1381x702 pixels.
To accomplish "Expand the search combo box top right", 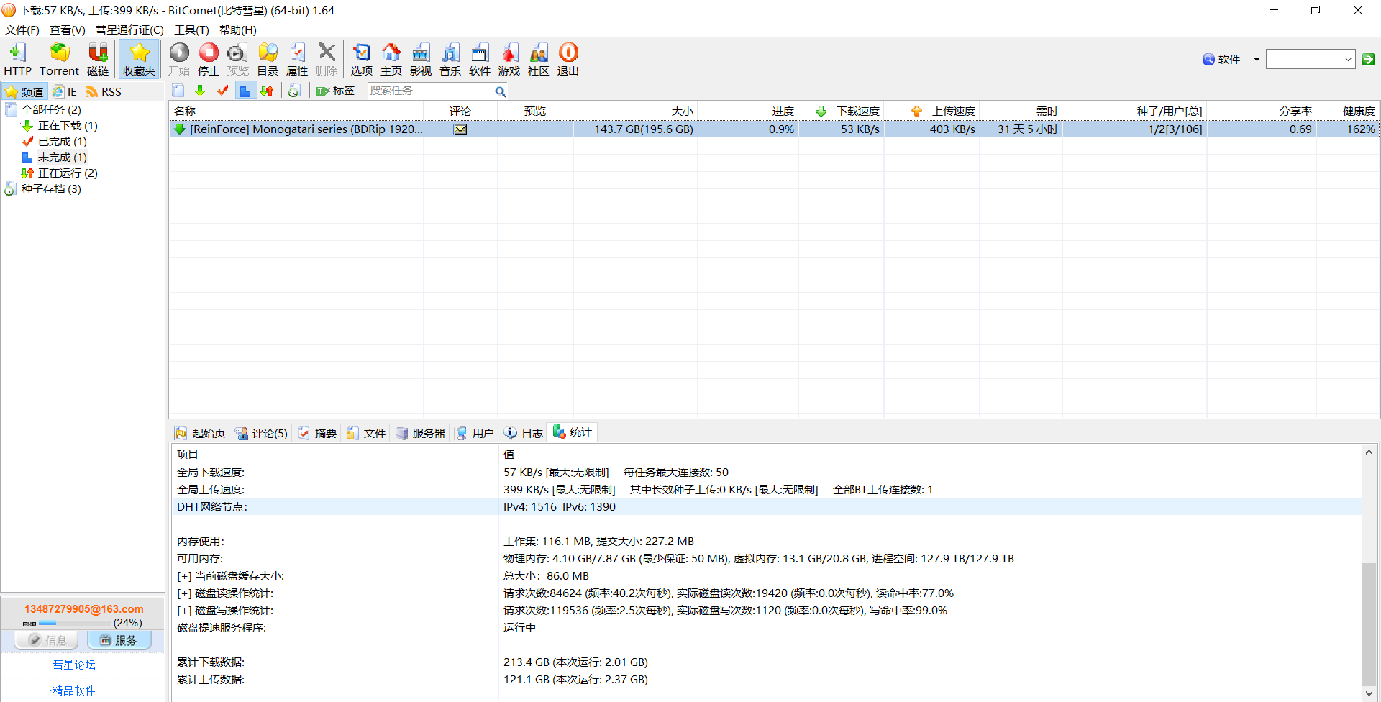I will click(x=1348, y=59).
